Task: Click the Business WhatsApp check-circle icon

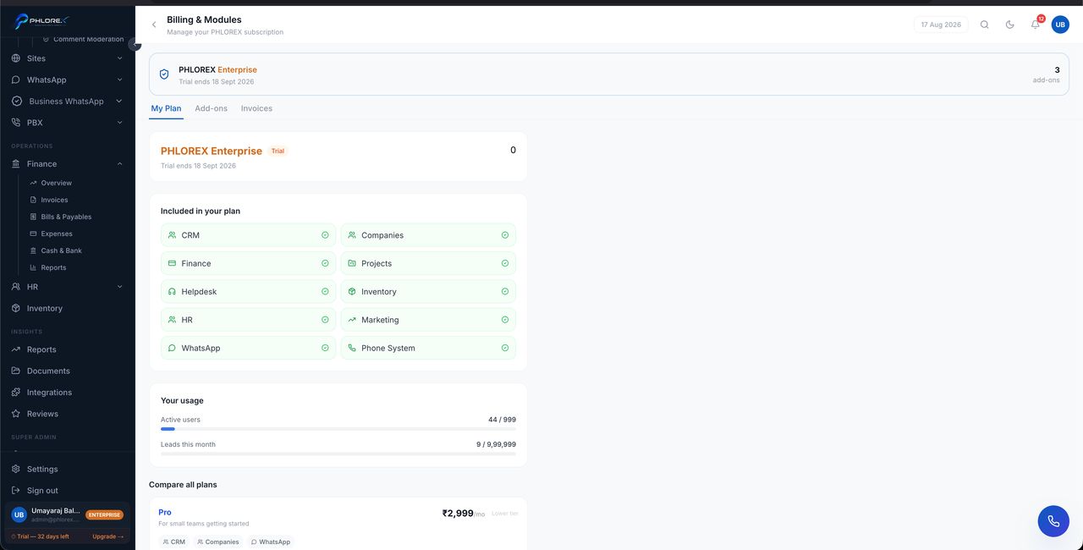Action: [x=16, y=101]
